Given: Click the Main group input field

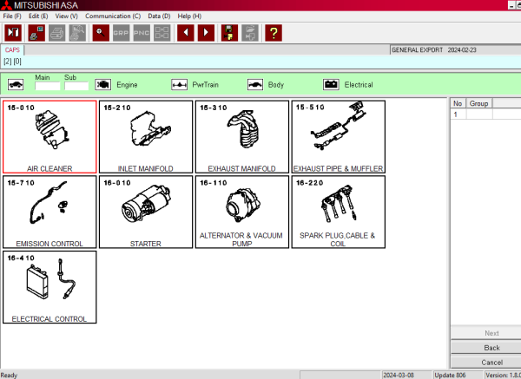Looking at the screenshot, I should pyautogui.click(x=48, y=86).
